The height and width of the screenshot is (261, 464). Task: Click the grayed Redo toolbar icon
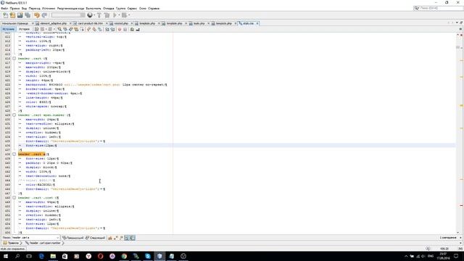click(44, 15)
